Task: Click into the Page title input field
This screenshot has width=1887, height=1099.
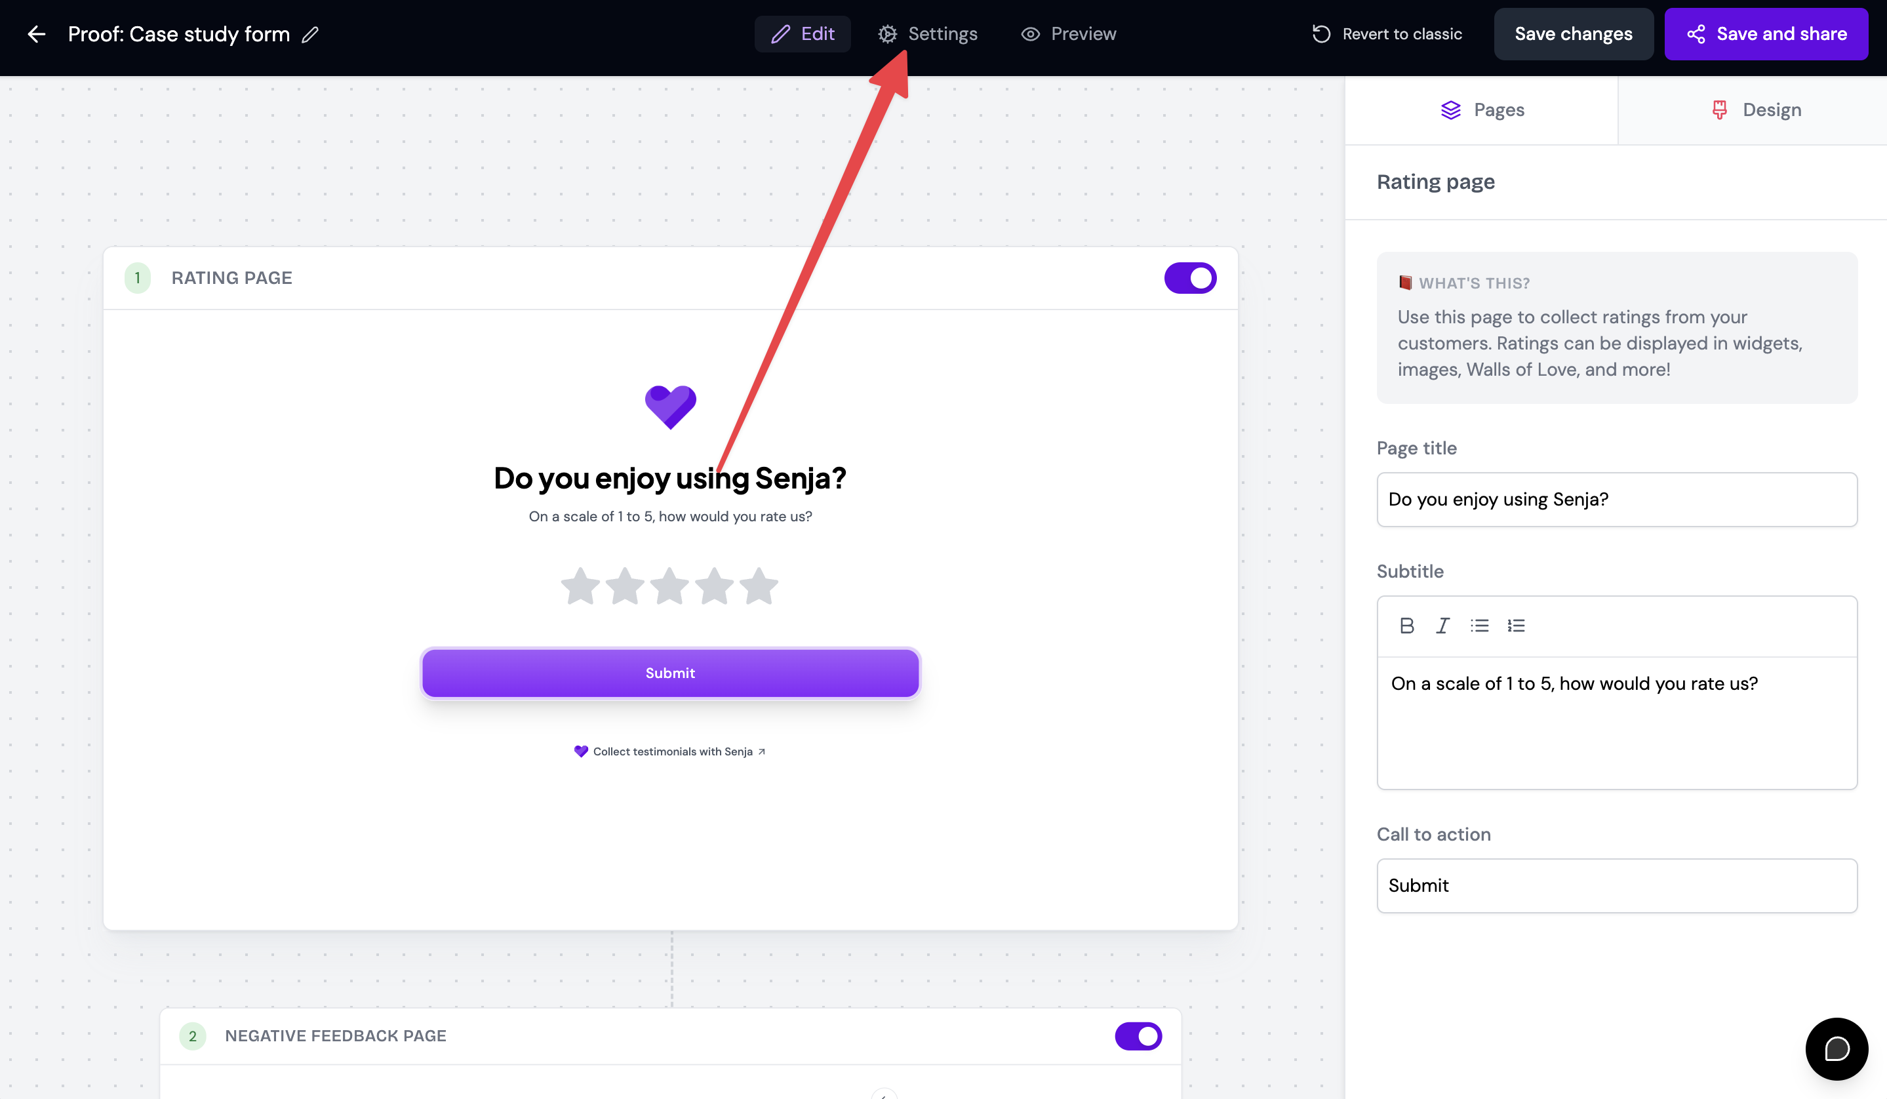Action: [1617, 500]
